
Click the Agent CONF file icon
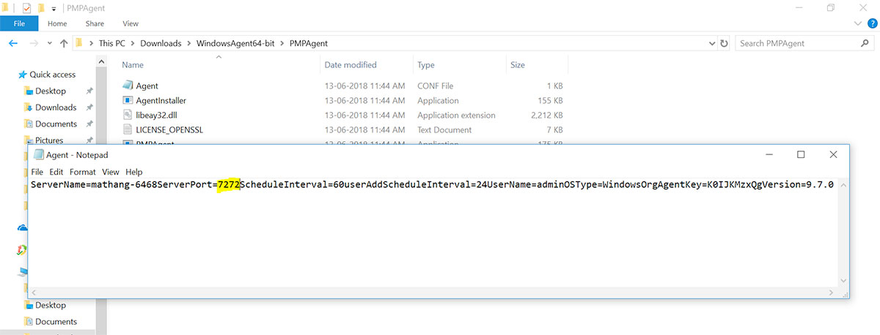click(x=128, y=86)
